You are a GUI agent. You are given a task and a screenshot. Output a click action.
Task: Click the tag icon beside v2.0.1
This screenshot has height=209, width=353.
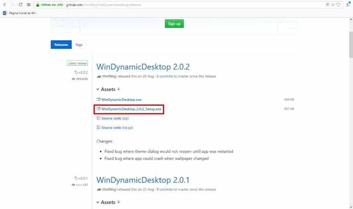[x=76, y=178]
